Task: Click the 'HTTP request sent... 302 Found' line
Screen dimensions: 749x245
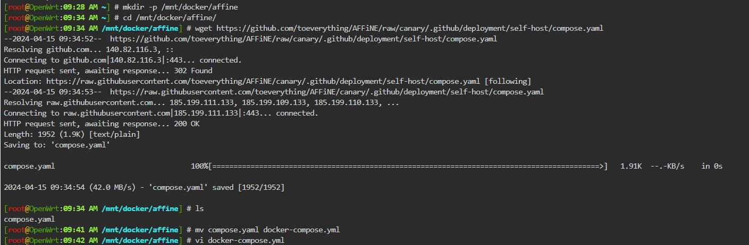Action: click(108, 71)
